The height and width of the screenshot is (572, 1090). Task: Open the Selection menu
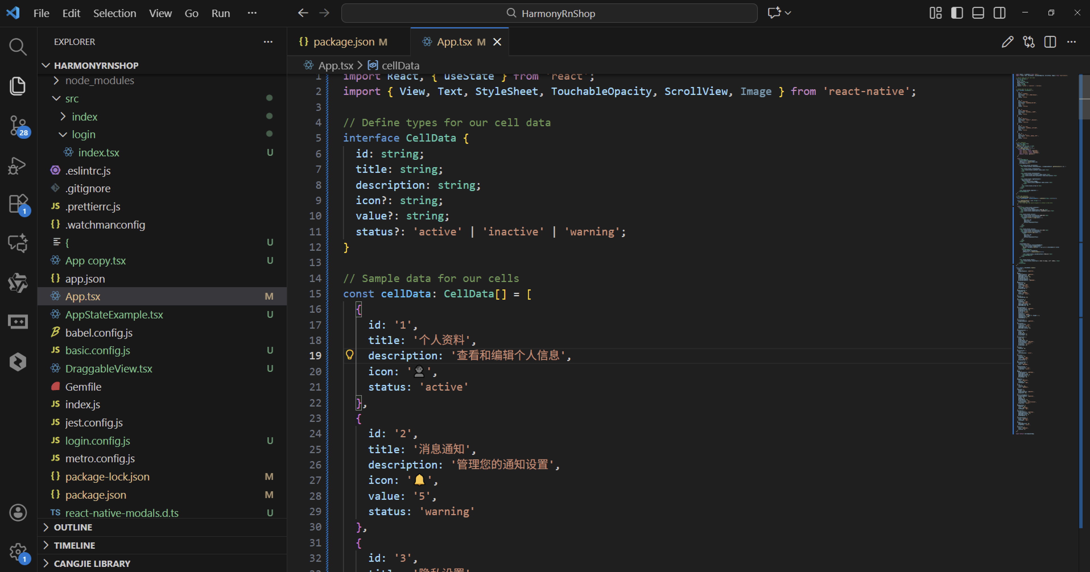114,13
